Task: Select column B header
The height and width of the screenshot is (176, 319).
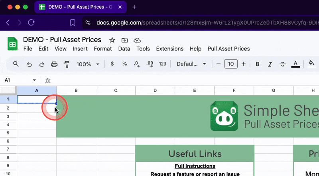Action: tap(76, 91)
